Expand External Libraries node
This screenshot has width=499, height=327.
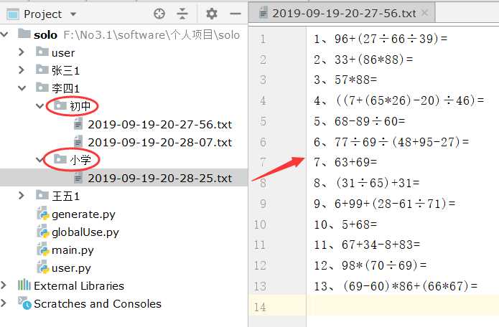tap(4, 285)
